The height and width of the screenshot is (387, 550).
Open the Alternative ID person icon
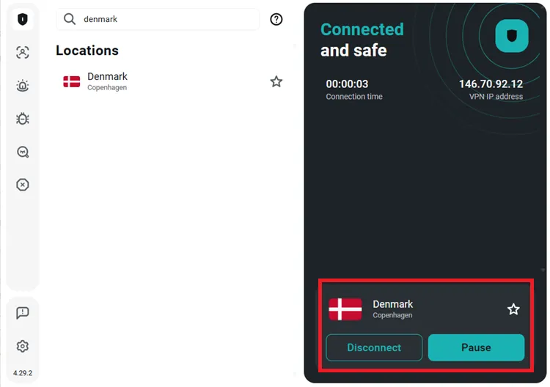click(x=23, y=53)
